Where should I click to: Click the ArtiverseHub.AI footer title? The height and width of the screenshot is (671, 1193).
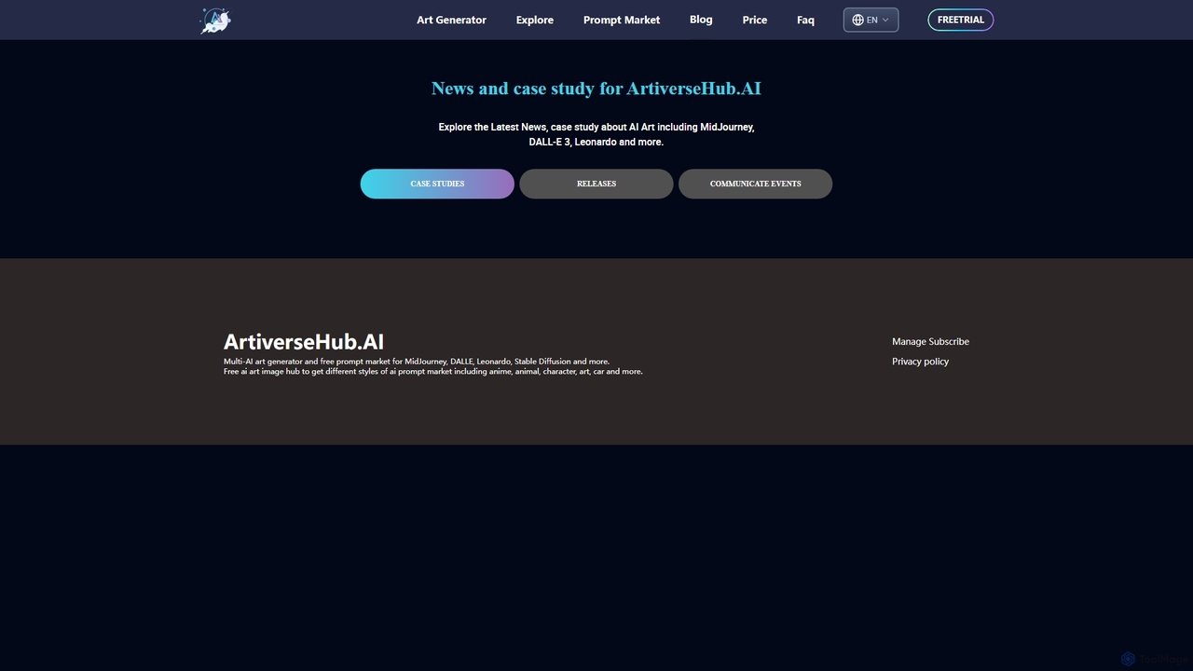[x=304, y=342]
